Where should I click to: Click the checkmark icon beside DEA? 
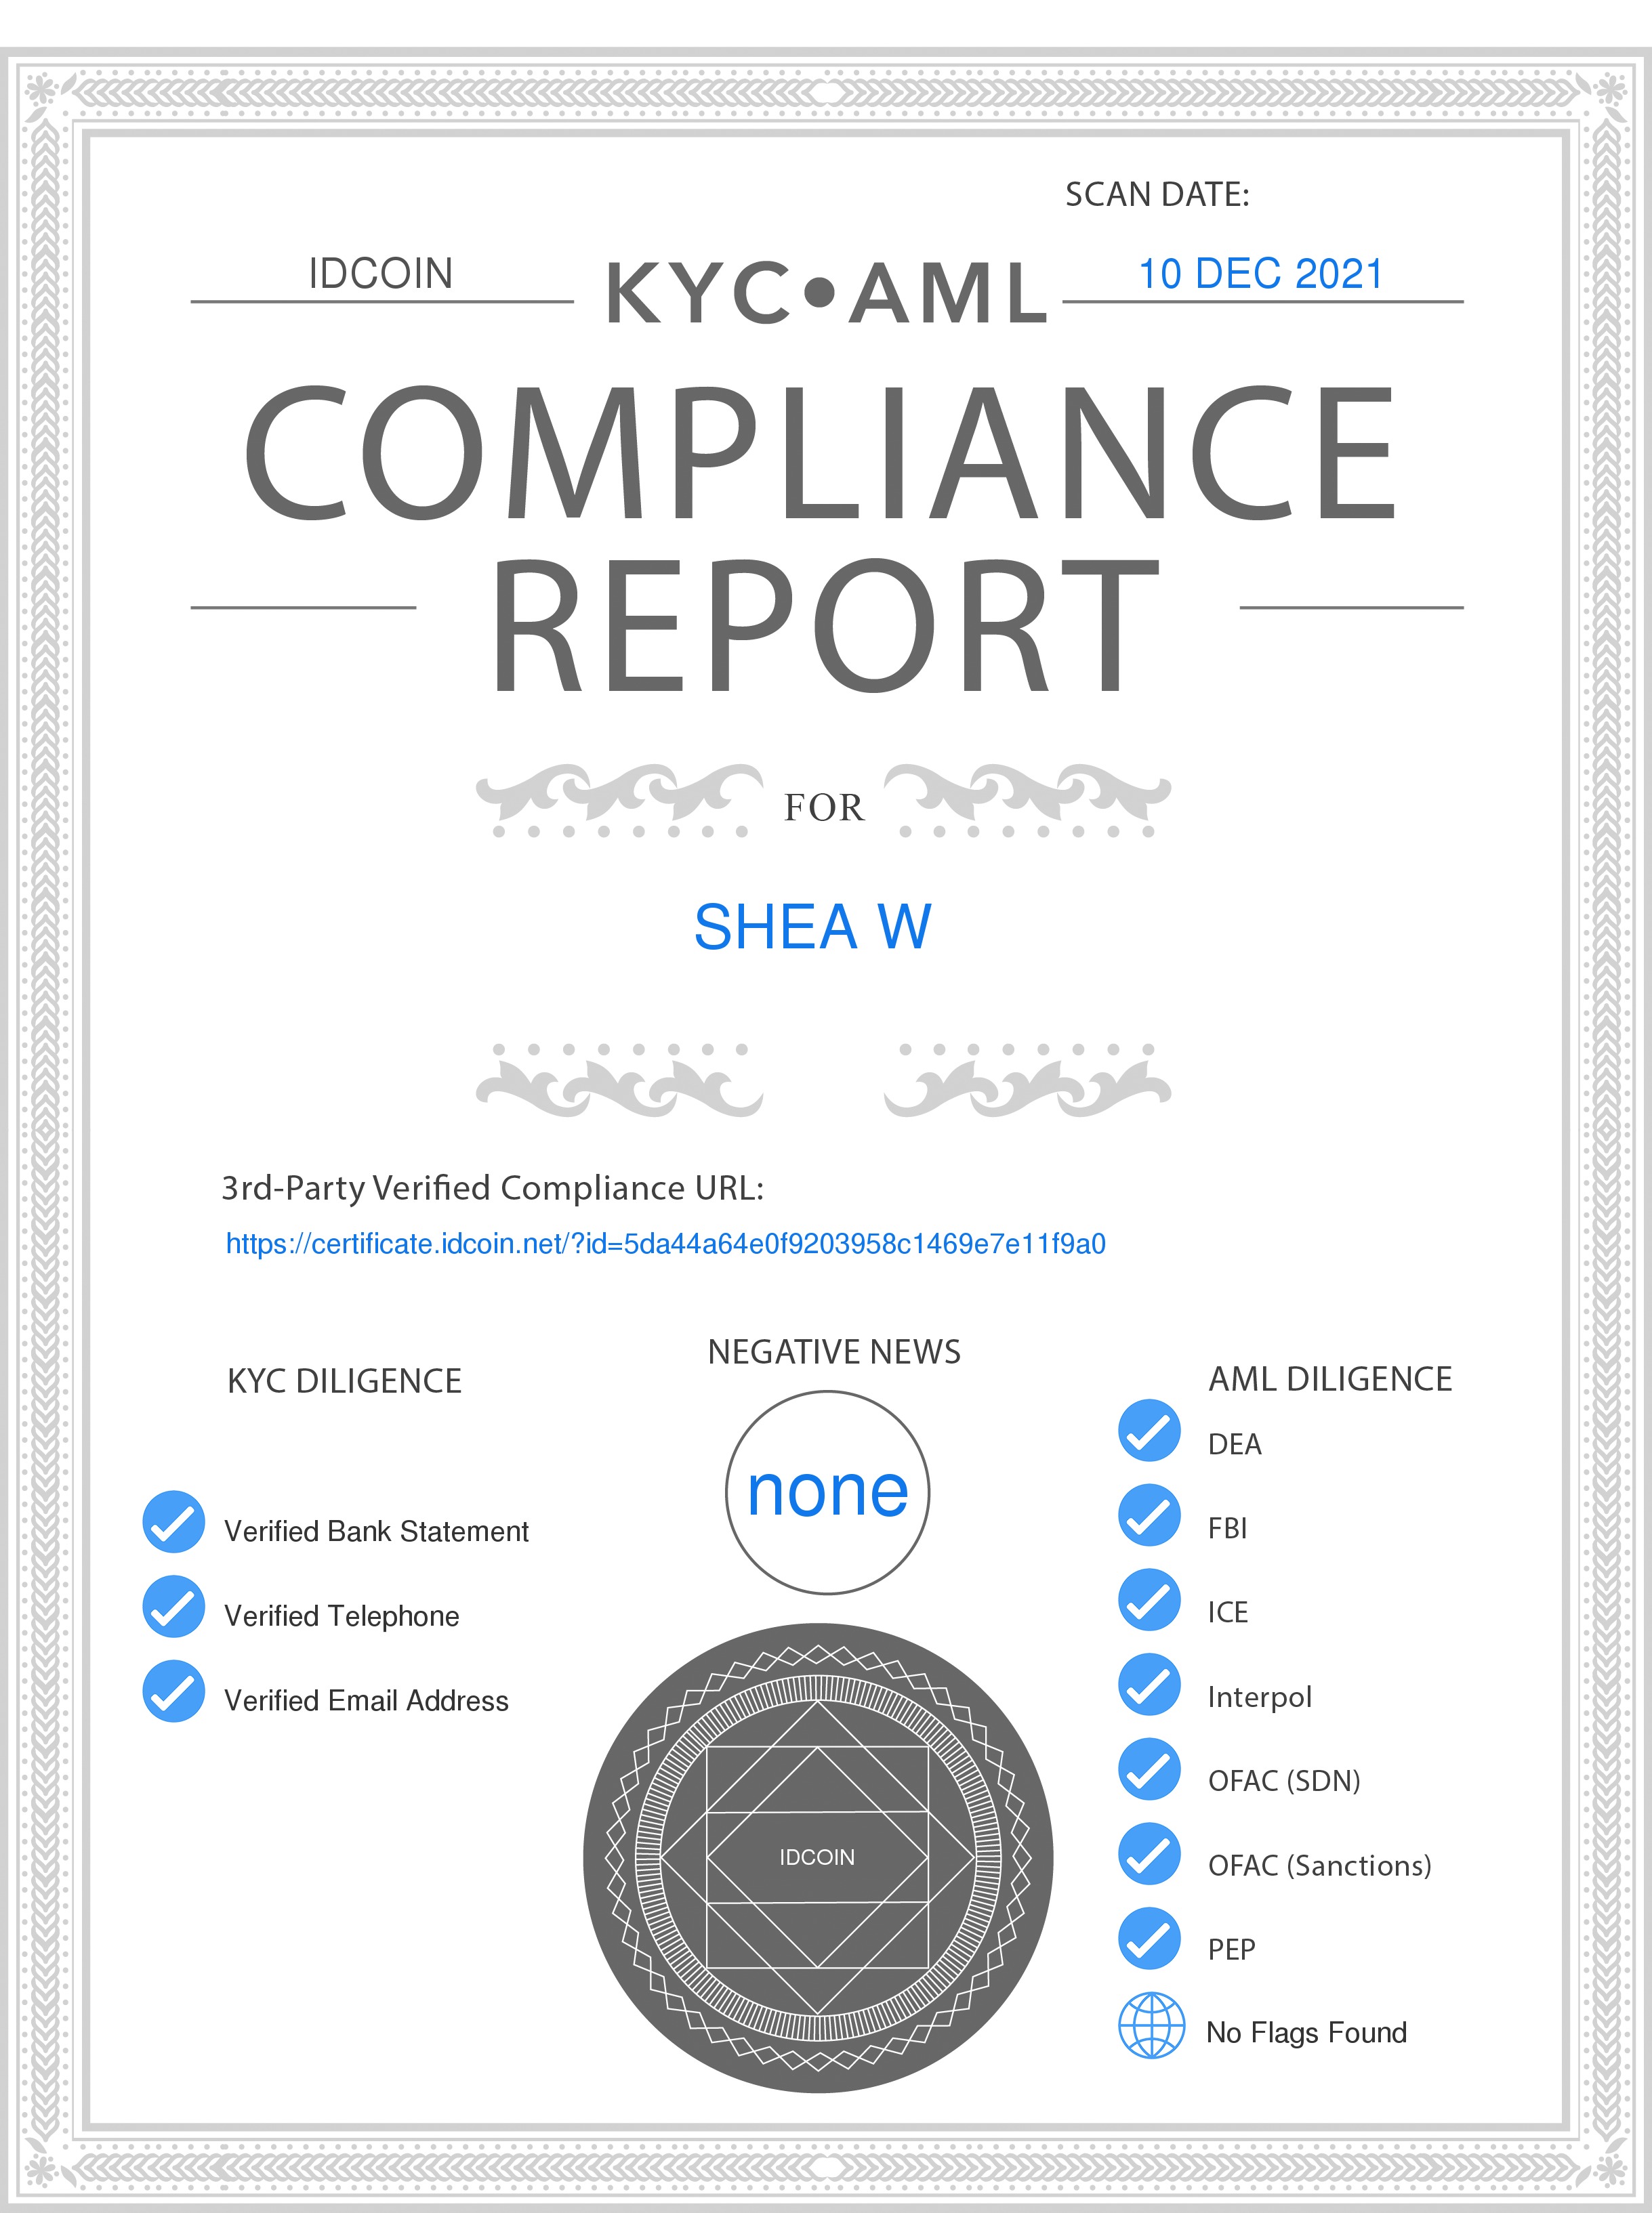click(1149, 1431)
